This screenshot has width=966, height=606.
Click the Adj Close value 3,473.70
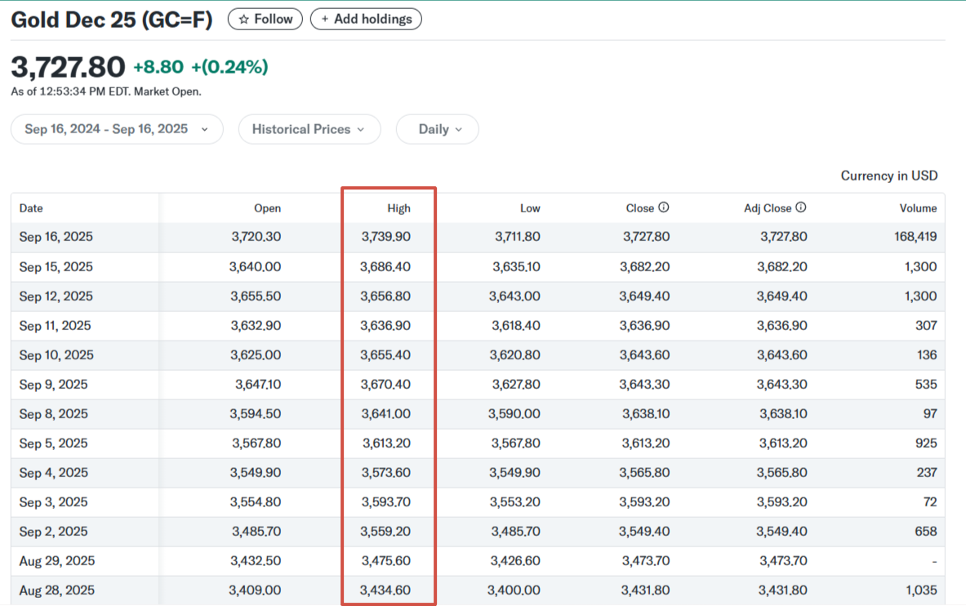[x=783, y=561]
